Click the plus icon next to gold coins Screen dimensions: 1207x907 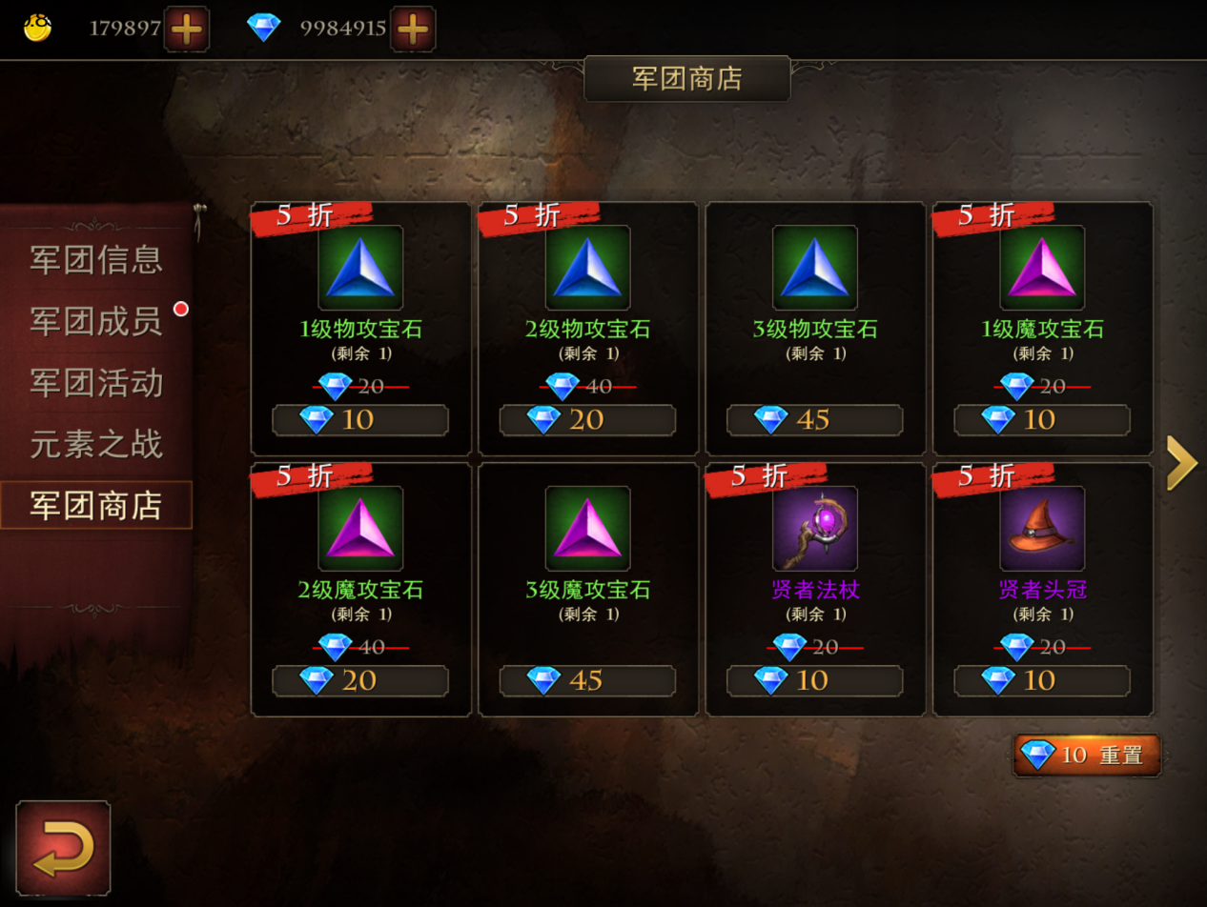(186, 29)
